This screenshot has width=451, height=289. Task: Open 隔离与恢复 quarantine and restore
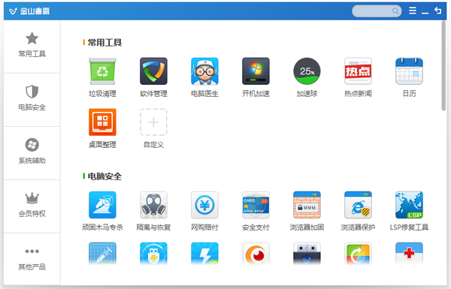click(153, 205)
